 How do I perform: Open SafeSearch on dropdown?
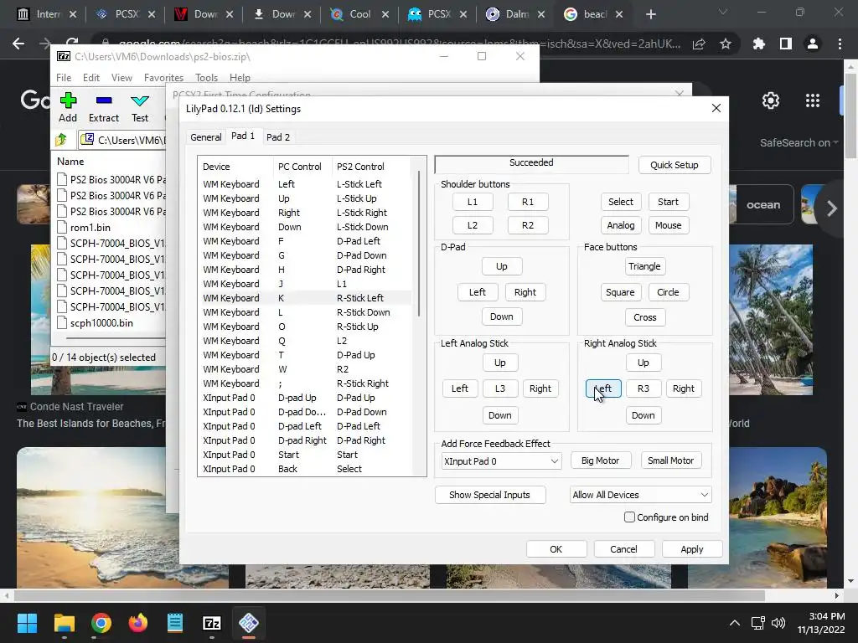point(799,142)
